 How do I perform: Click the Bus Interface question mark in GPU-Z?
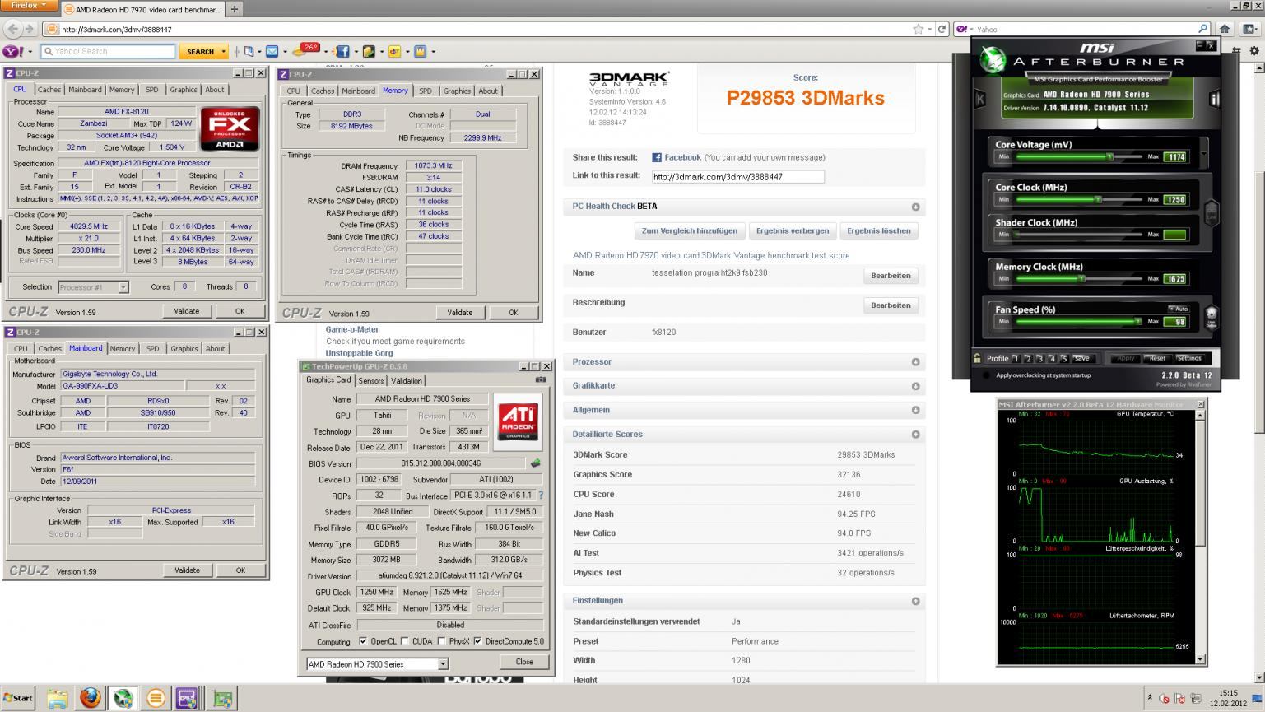pos(541,496)
